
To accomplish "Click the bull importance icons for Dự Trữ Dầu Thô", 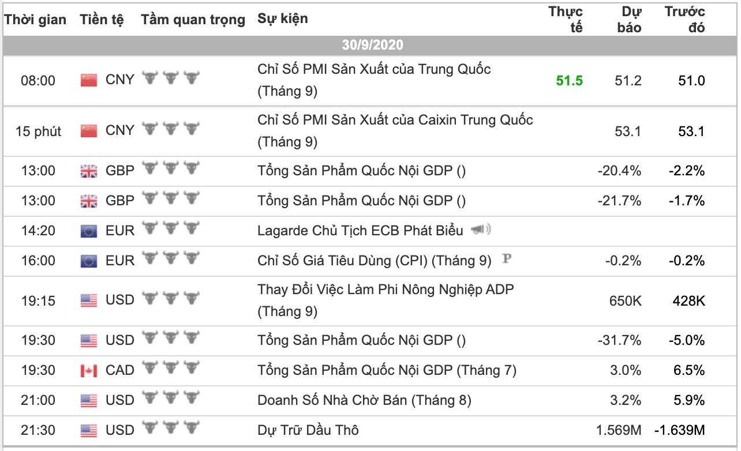I will coord(171,429).
